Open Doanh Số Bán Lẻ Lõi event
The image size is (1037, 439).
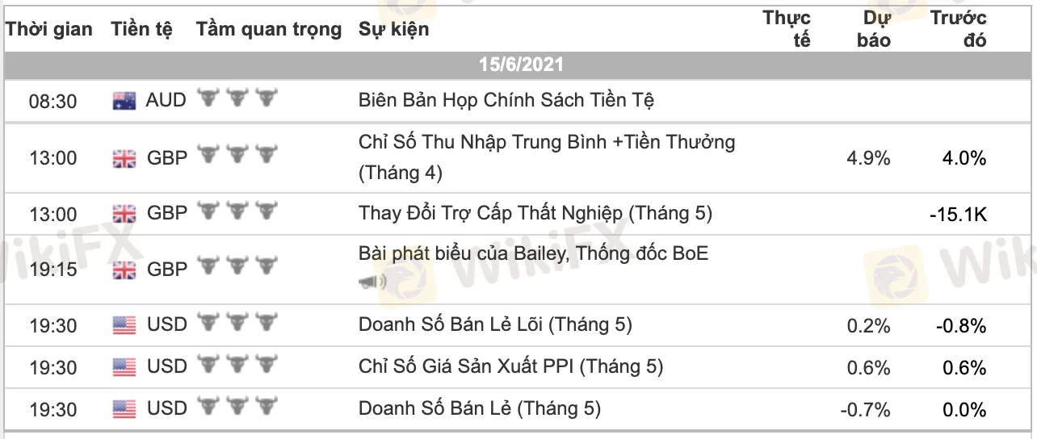coord(495,324)
